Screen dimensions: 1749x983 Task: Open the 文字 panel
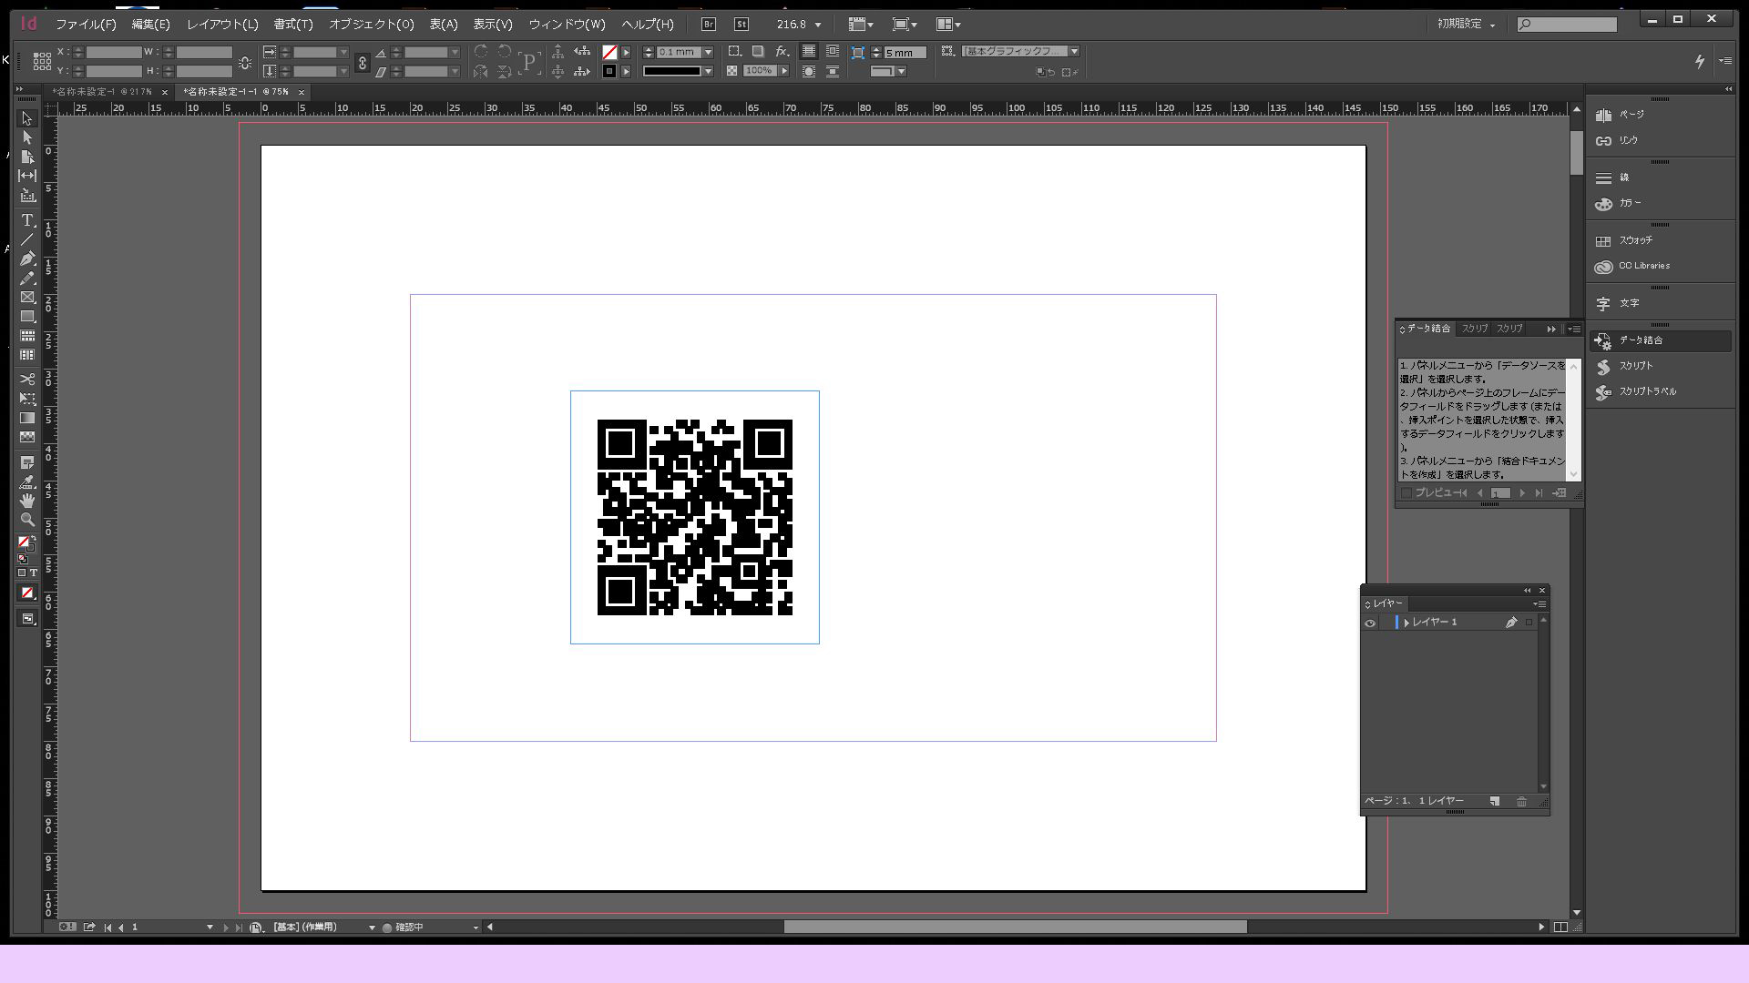1629,303
